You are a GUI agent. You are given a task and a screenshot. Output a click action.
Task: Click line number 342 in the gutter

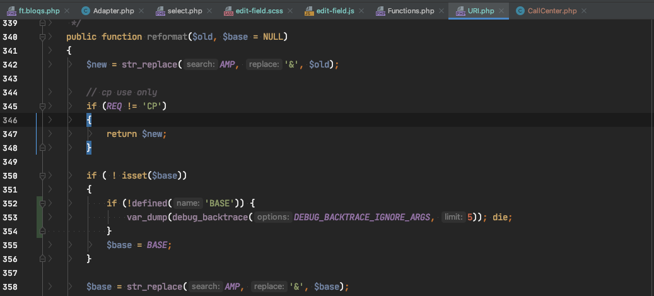pyautogui.click(x=9, y=65)
